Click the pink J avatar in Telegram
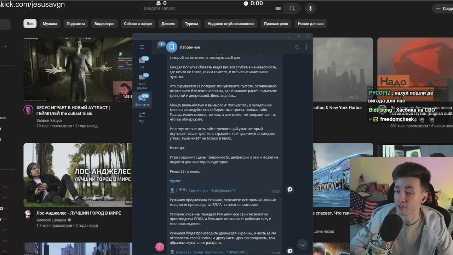 tap(160, 247)
